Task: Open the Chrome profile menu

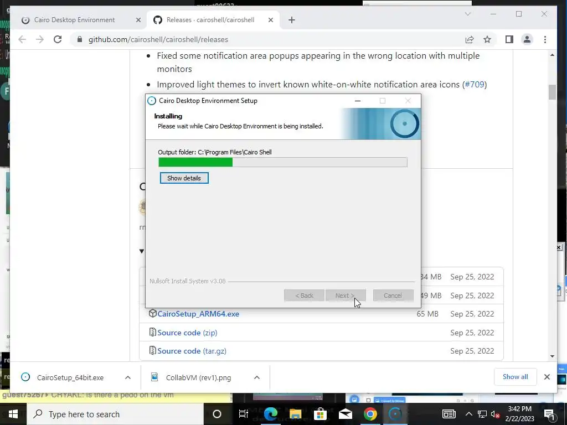Action: [x=527, y=39]
